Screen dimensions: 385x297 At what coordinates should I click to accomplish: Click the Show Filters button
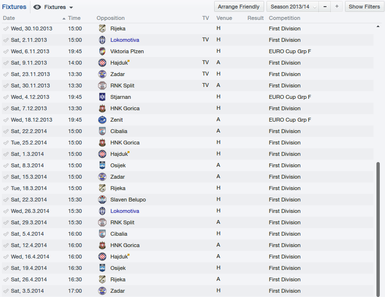click(364, 7)
